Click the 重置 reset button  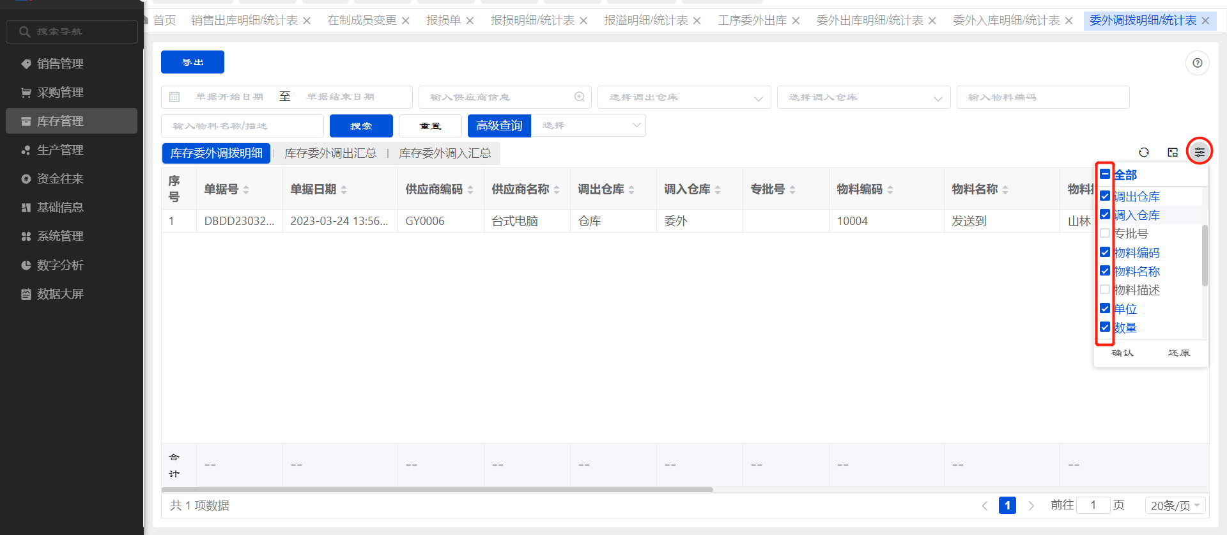click(x=430, y=126)
